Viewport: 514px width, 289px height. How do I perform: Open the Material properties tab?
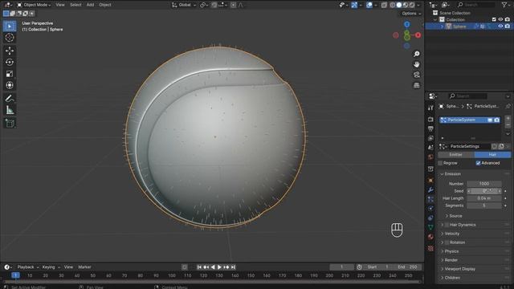[x=430, y=237]
